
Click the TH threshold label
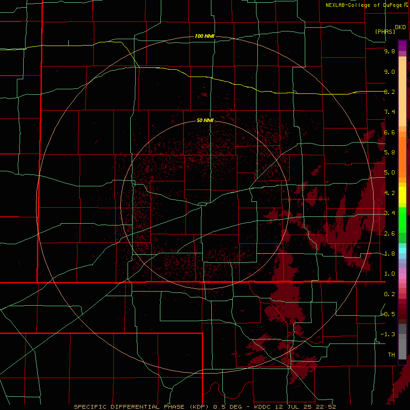[391, 355]
